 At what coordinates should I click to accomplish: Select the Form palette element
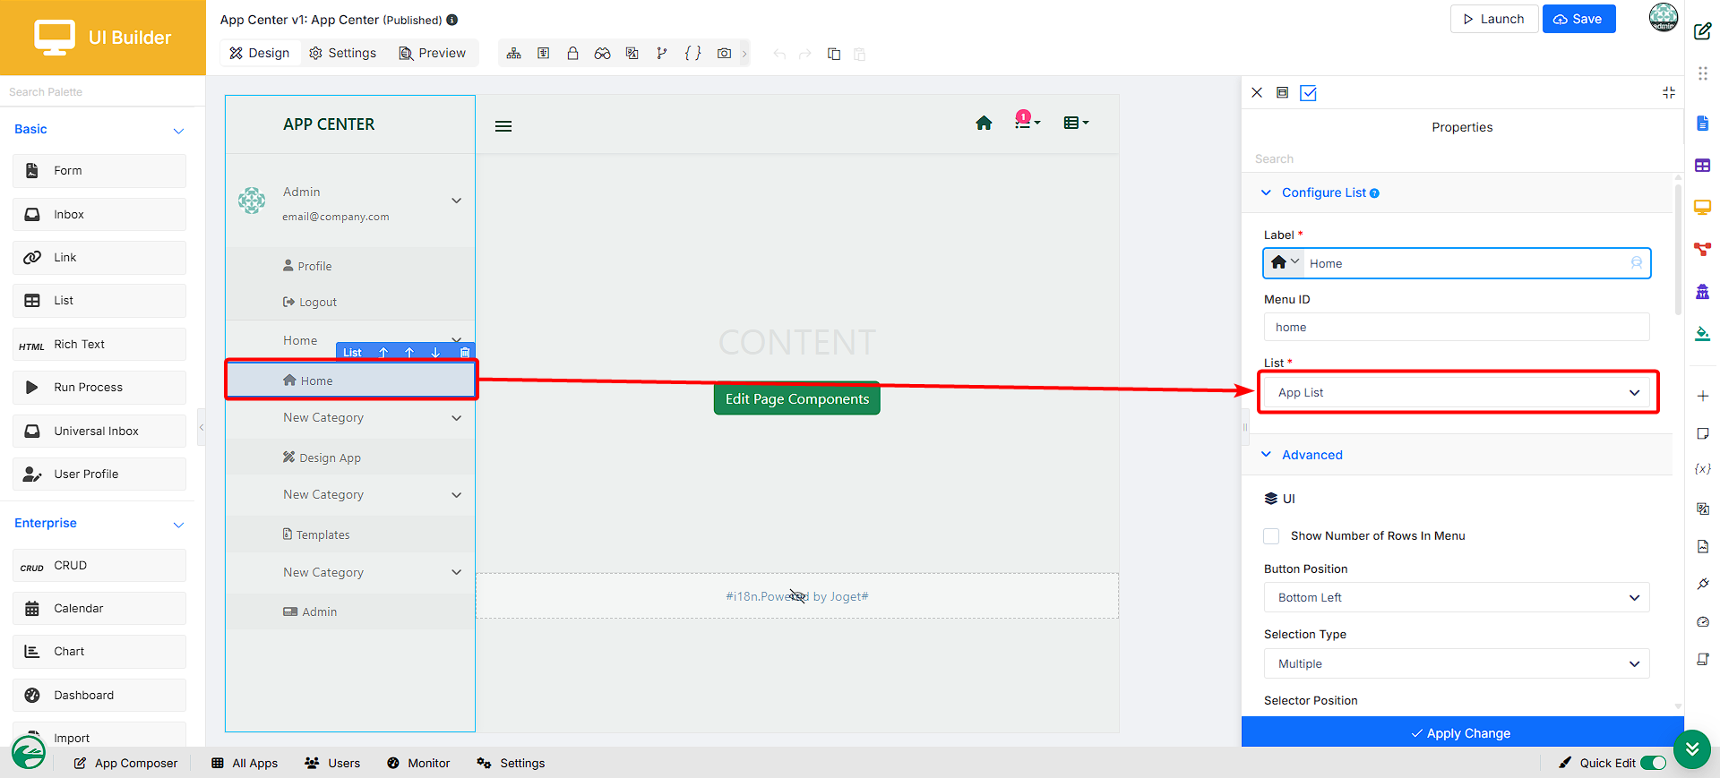coord(99,171)
